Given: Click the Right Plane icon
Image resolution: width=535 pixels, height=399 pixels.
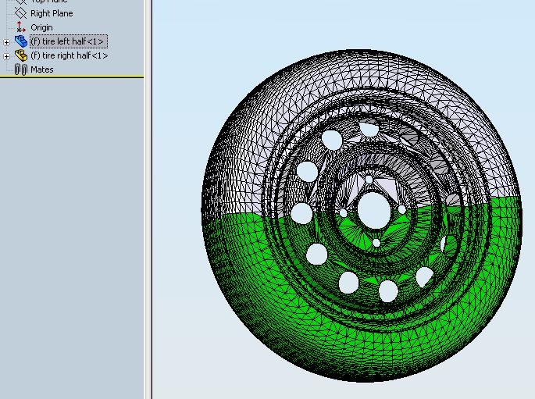Looking at the screenshot, I should point(20,13).
